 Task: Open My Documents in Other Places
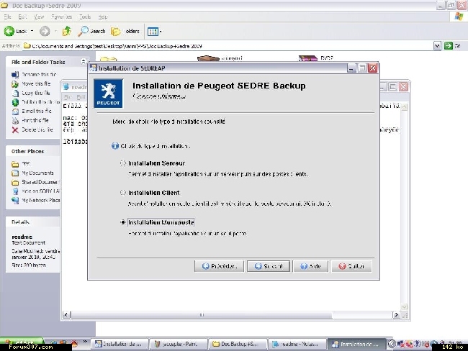click(37, 173)
